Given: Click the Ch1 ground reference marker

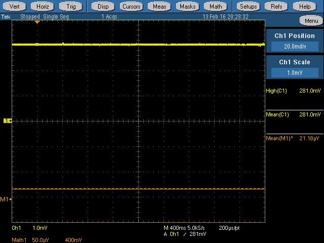Looking at the screenshot, I should coord(7,120).
